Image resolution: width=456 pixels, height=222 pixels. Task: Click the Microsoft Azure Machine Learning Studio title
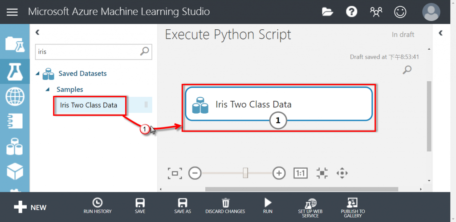[119, 12]
